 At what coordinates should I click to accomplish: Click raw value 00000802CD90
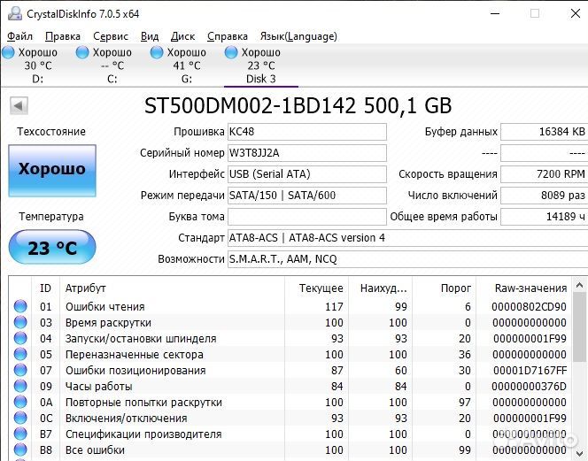tap(530, 307)
